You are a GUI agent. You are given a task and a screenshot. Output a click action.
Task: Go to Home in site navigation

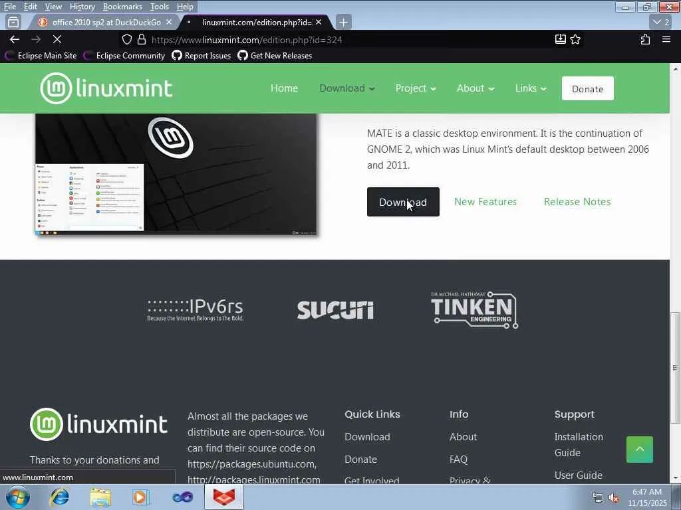[284, 88]
